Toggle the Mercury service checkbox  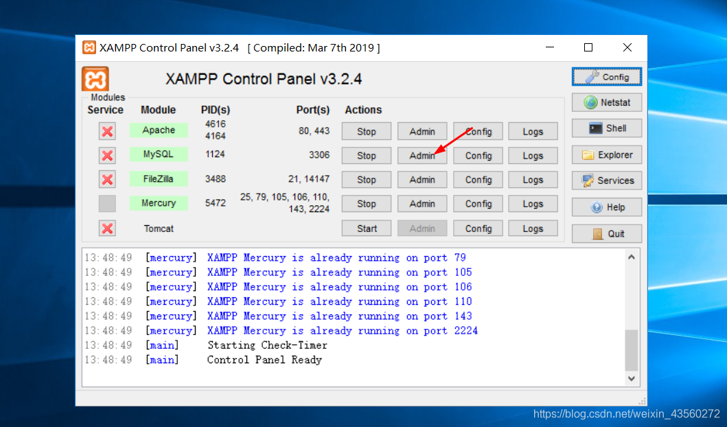click(x=107, y=203)
